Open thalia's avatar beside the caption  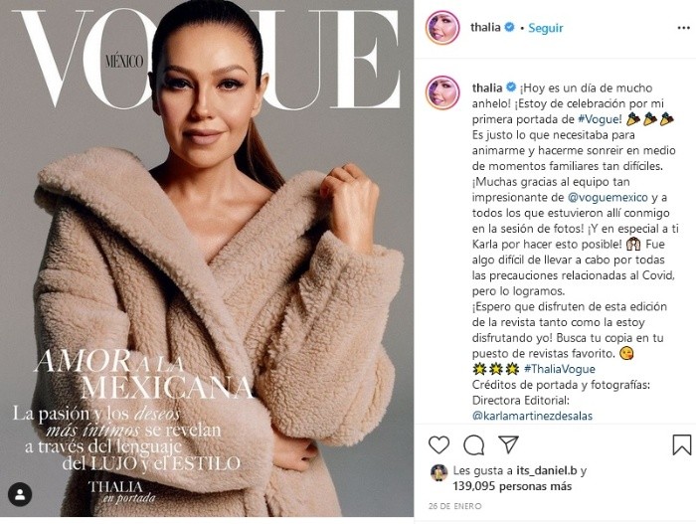tap(442, 92)
